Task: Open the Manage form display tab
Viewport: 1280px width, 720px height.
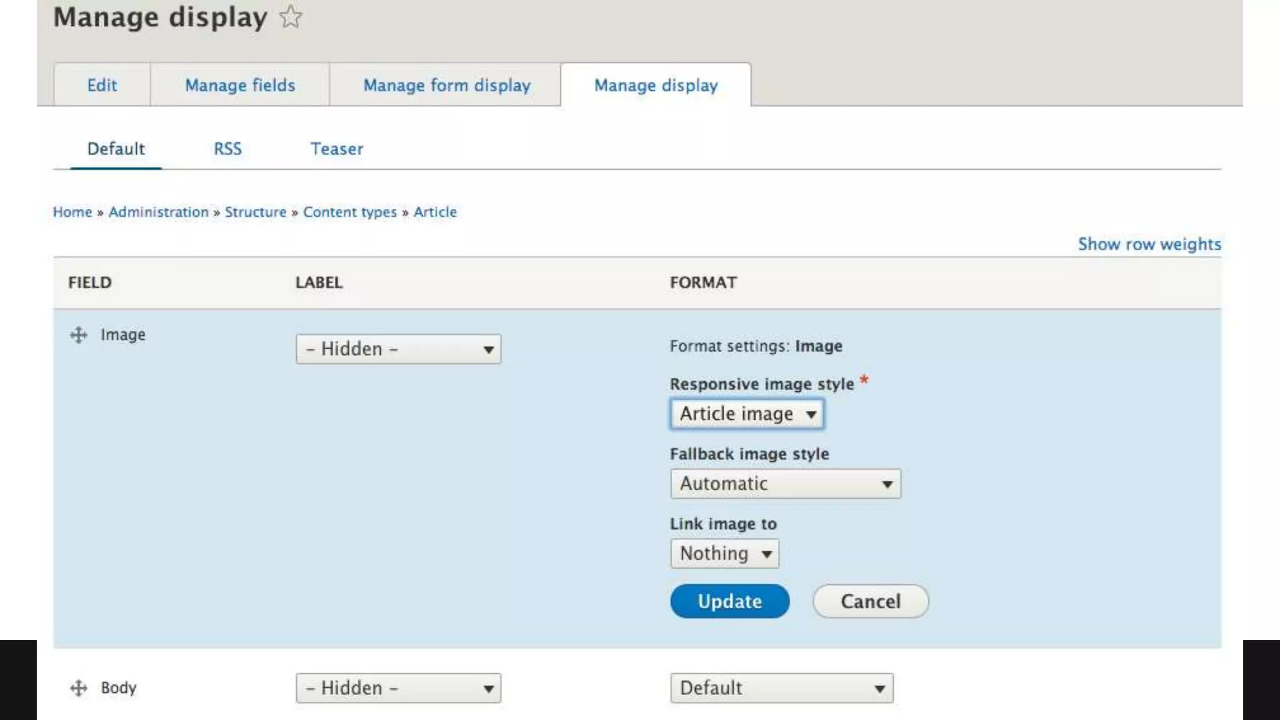Action: tap(446, 85)
